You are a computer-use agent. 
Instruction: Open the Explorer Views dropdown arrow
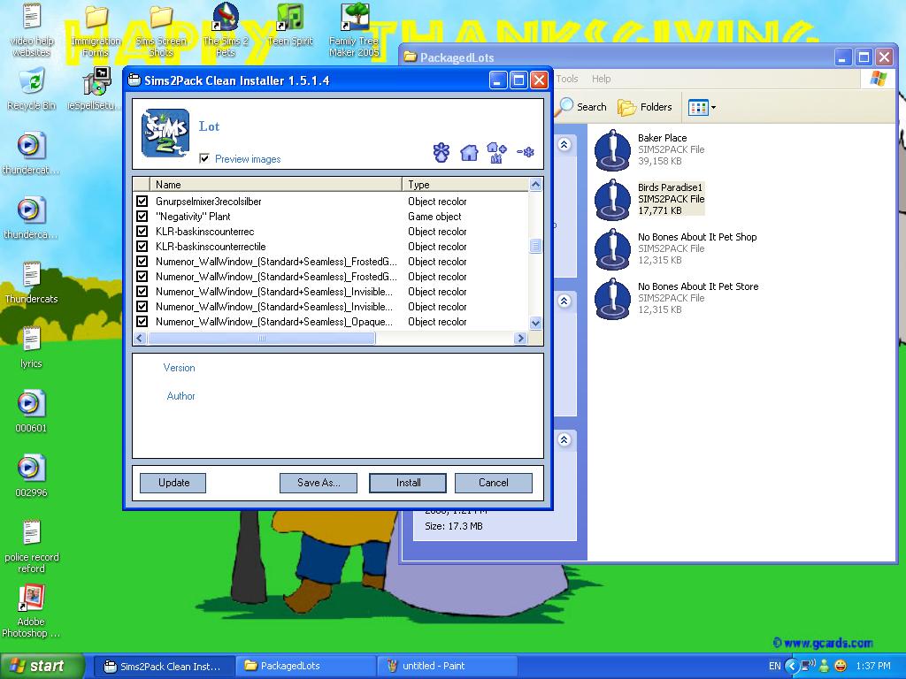click(x=713, y=108)
